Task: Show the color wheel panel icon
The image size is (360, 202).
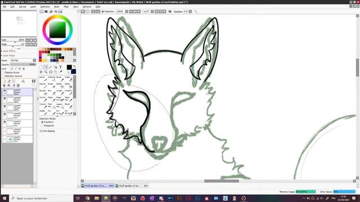Action: click(x=42, y=11)
